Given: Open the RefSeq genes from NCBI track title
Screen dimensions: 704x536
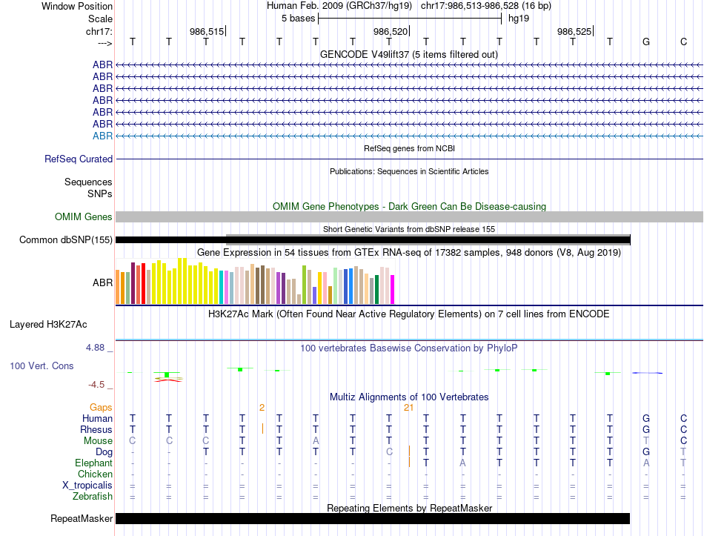Looking at the screenshot, I should coord(409,148).
